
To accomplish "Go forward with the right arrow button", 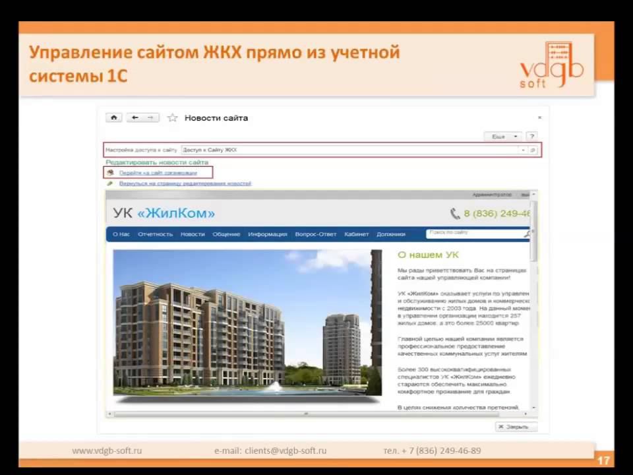I will pyautogui.click(x=151, y=117).
